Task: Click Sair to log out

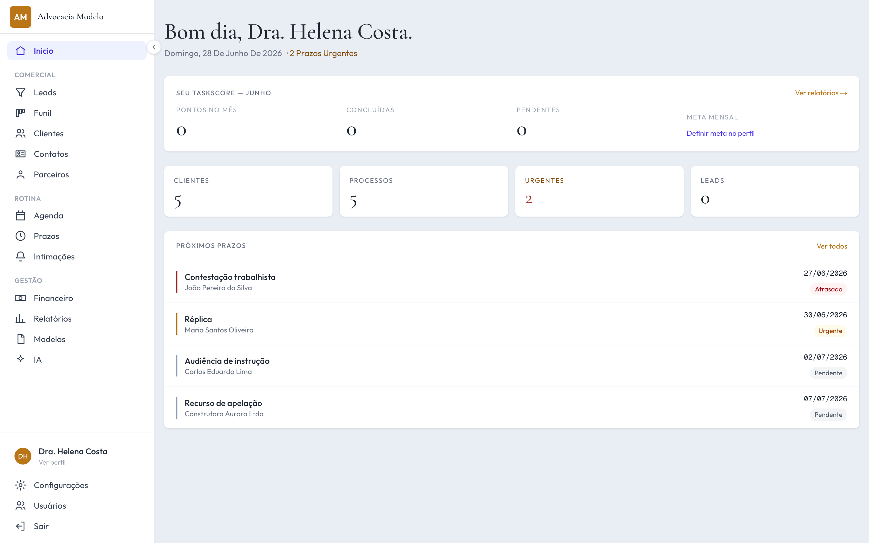Action: 77,526
